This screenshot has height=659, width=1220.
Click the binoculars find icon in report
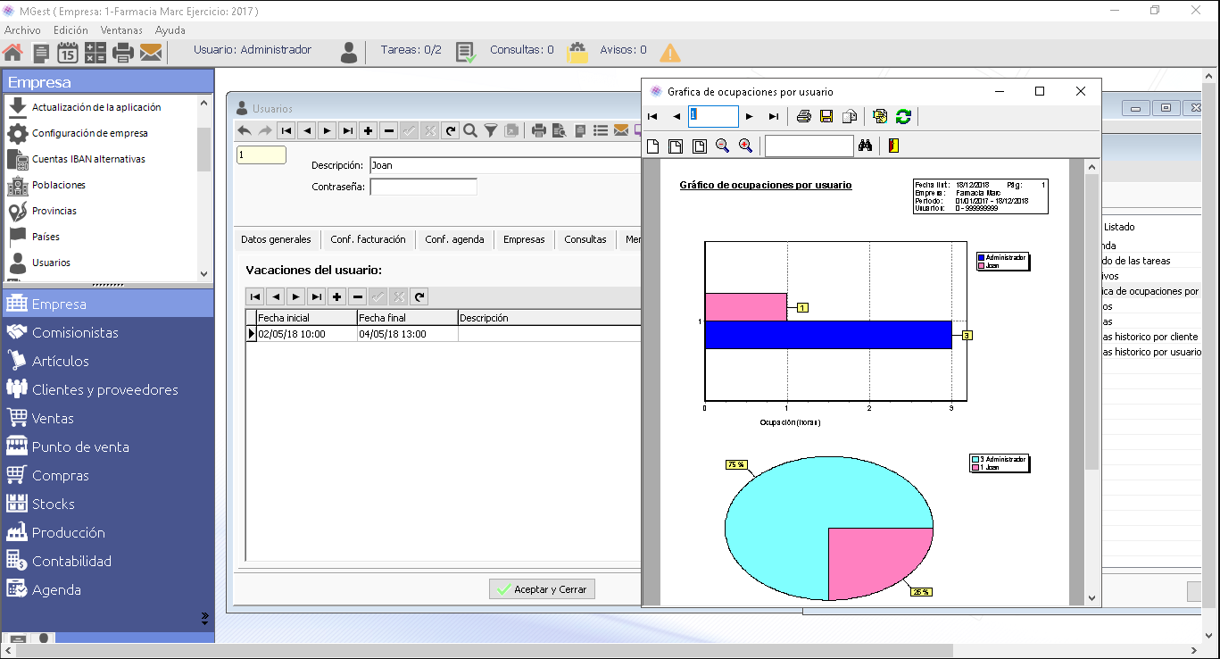coord(865,146)
